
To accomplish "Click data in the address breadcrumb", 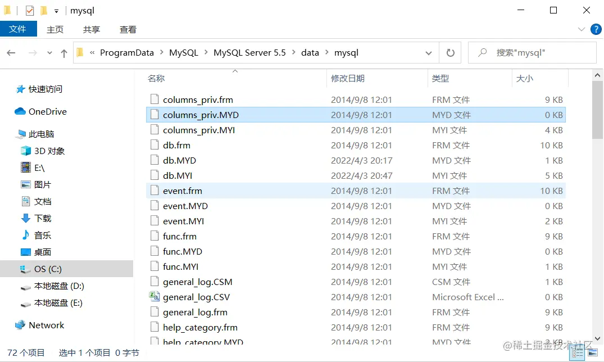I will pos(310,52).
